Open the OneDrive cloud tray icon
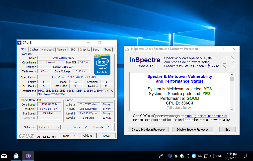This screenshot has width=253, height=161. tap(200, 156)
